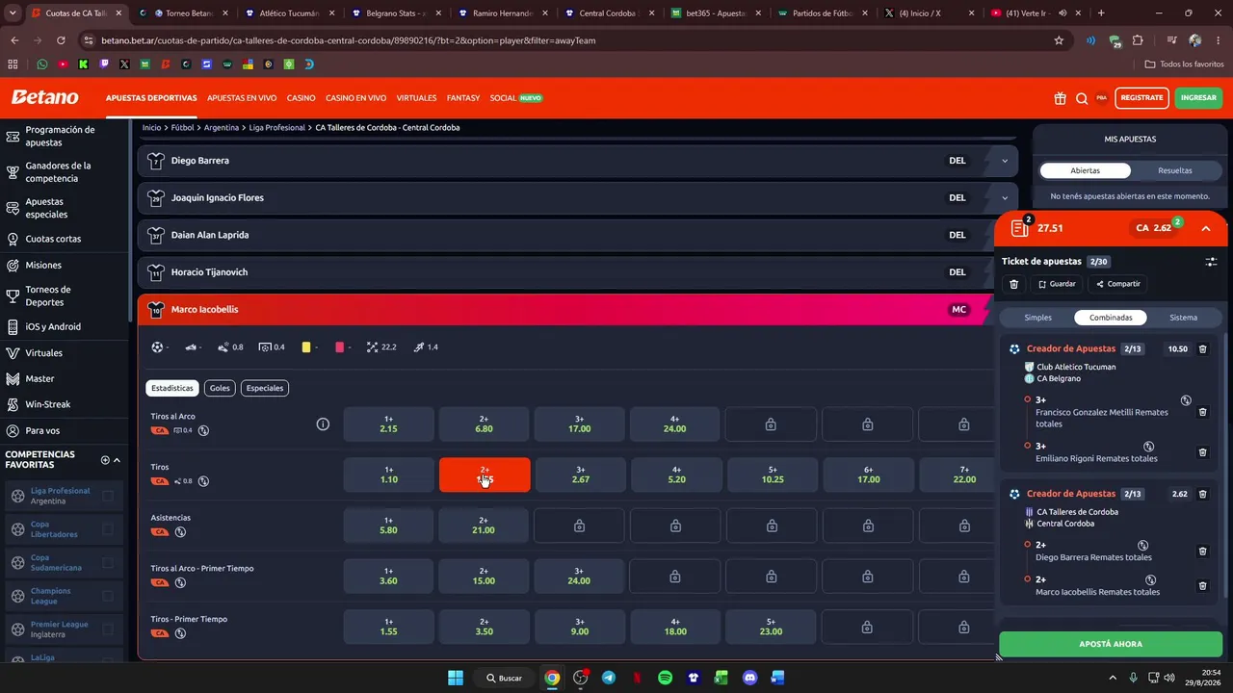This screenshot has width=1233, height=693.
Task: Open bet slip settings sliders icon
Action: pos(1211,261)
